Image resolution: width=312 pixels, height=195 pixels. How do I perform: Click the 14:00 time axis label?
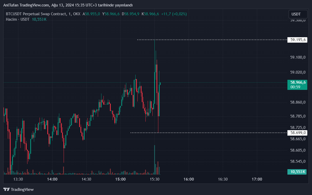click(x=52, y=179)
